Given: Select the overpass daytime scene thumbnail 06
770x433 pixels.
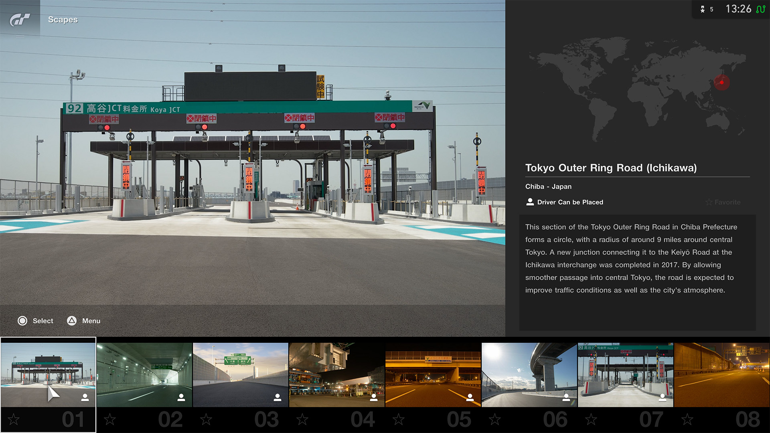Looking at the screenshot, I should tap(529, 374).
